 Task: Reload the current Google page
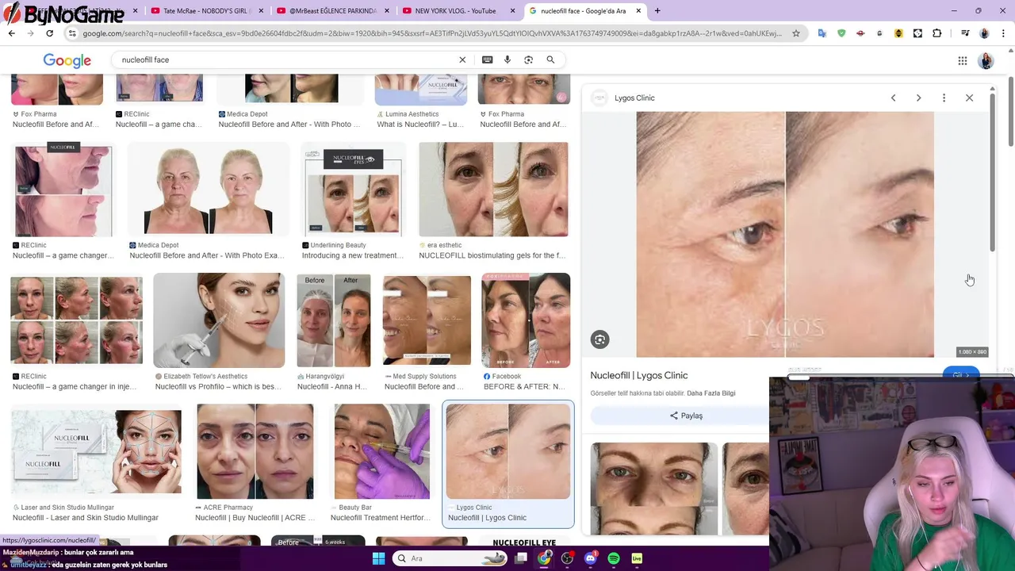49,33
